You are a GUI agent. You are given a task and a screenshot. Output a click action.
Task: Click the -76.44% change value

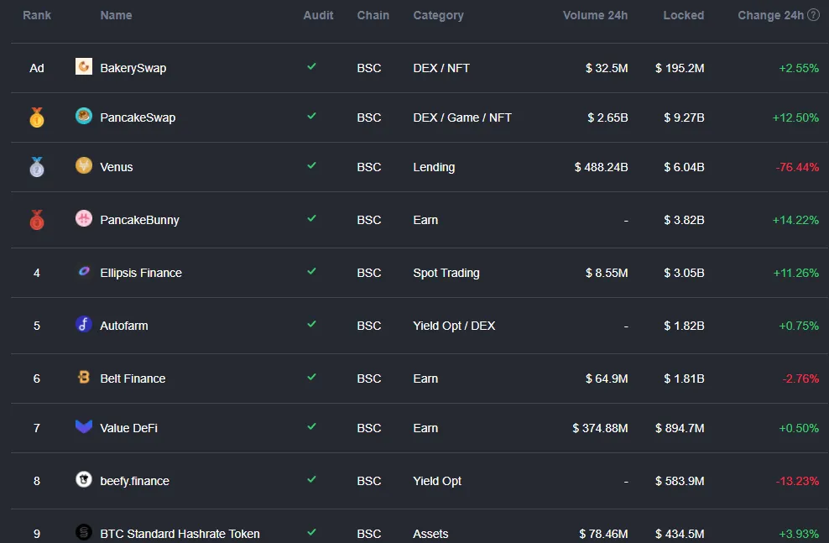coord(797,167)
